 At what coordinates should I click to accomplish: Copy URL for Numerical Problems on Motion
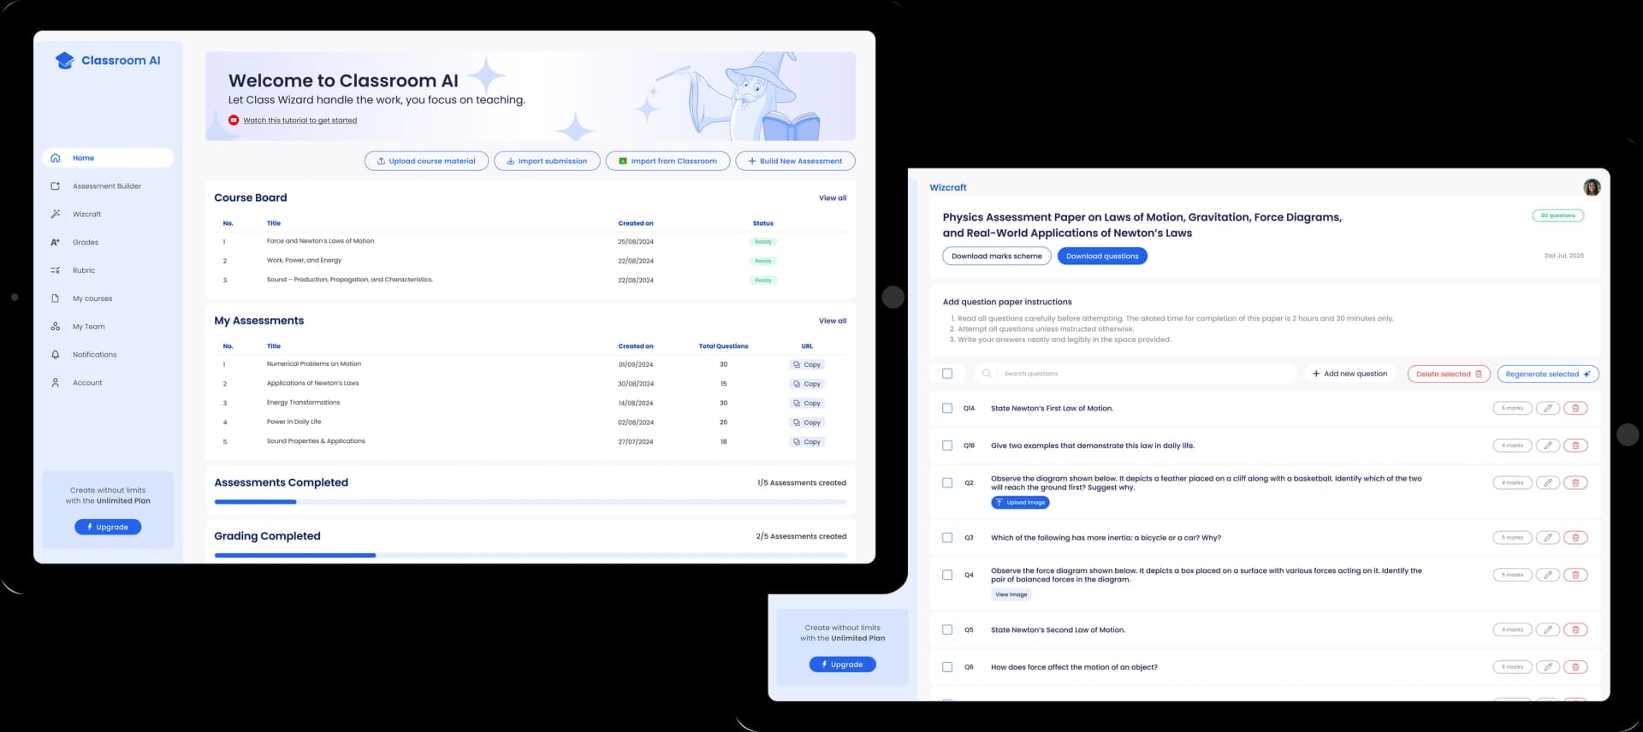point(807,365)
